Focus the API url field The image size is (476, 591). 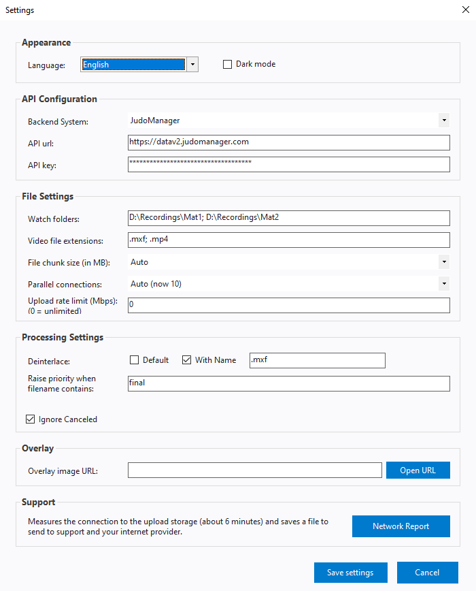pos(288,142)
